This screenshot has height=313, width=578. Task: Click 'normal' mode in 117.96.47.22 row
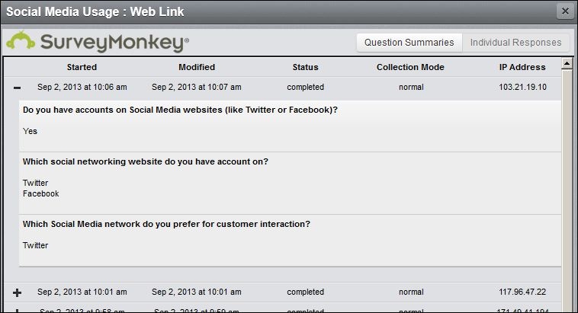click(x=411, y=292)
